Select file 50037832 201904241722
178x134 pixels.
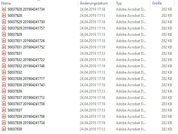pos(26,59)
